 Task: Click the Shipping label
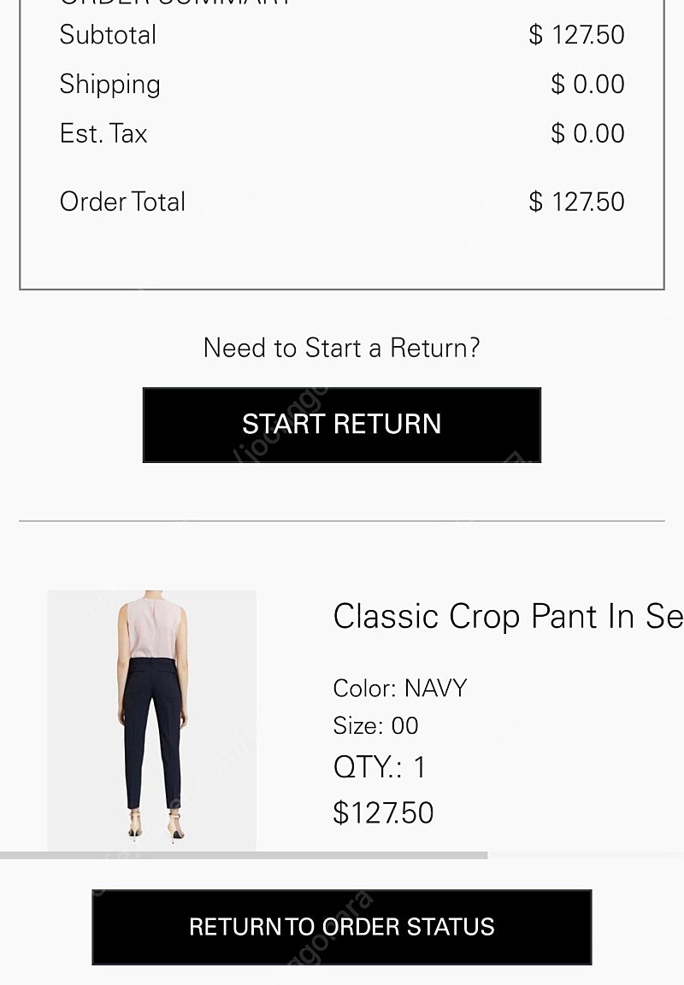click(x=109, y=84)
